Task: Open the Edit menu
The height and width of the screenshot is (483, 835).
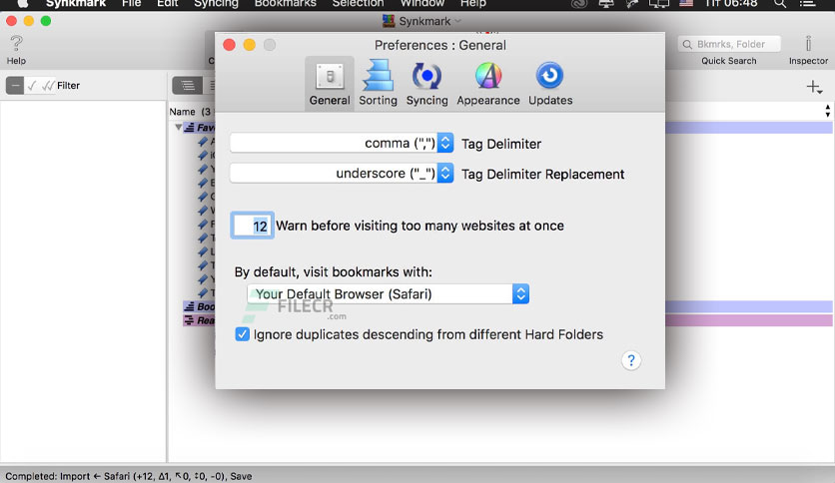Action: coord(167,3)
